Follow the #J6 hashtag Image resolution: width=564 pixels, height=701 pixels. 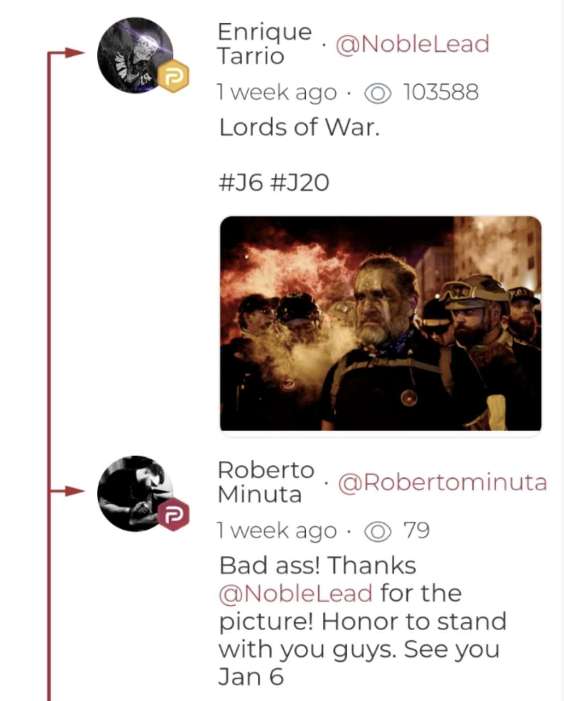coord(241,183)
